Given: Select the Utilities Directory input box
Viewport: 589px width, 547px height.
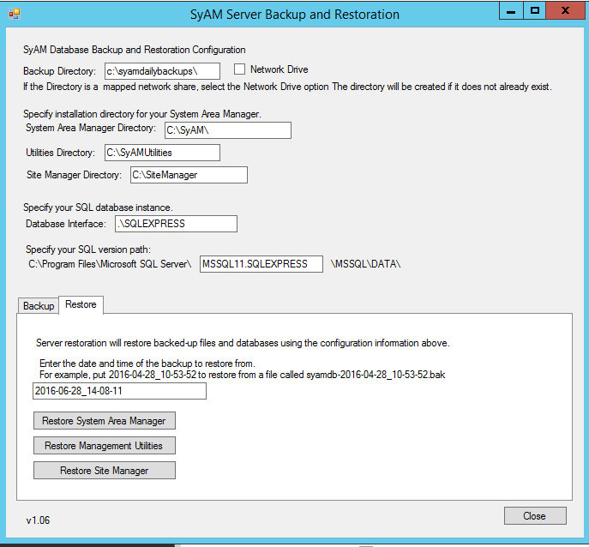Looking at the screenshot, I should 162,153.
